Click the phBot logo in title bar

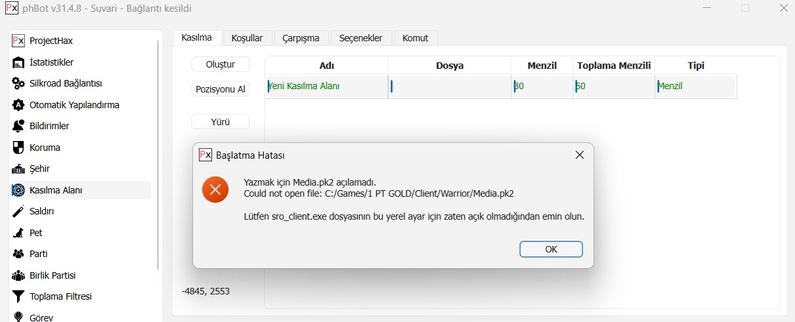[x=11, y=9]
